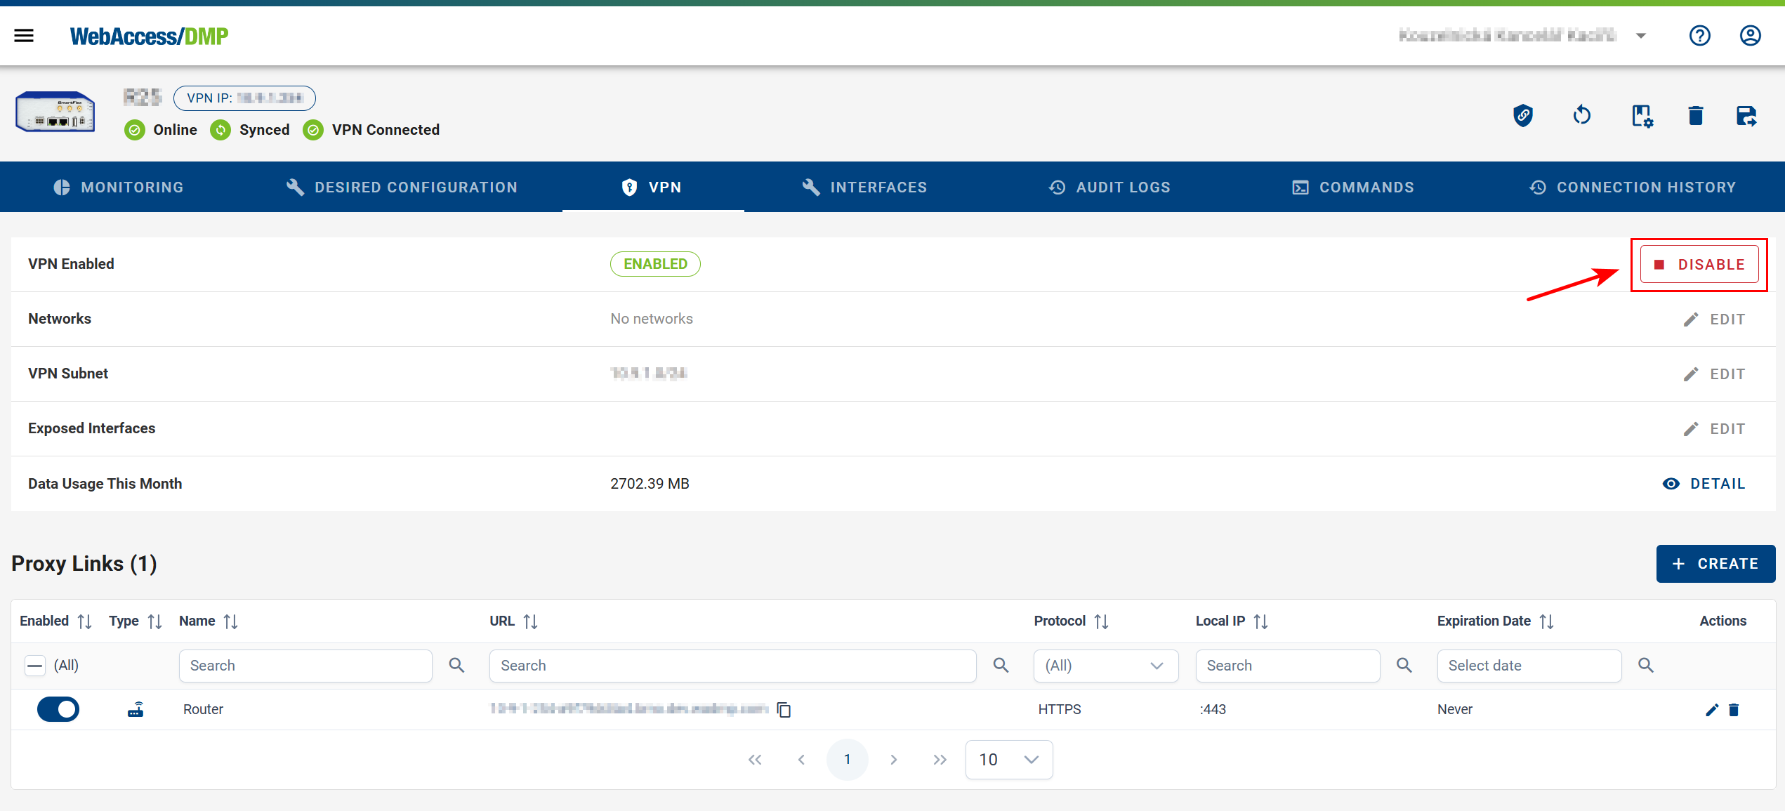Copy the Router proxy link URL
This screenshot has width=1785, height=811.
(x=784, y=710)
